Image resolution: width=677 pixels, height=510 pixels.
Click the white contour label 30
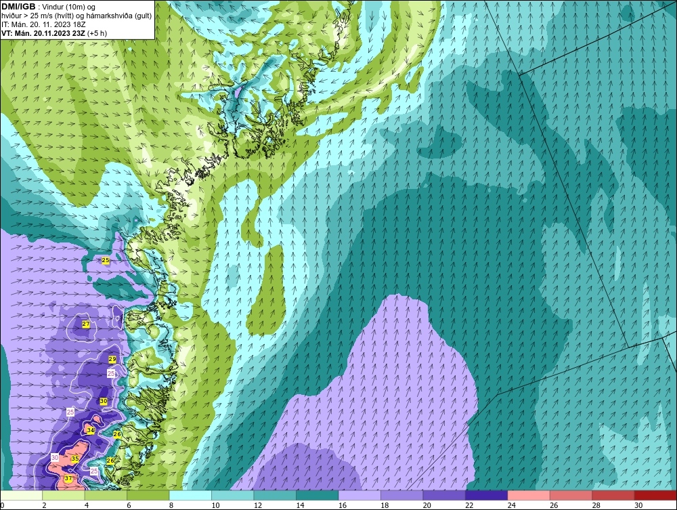[x=55, y=457]
